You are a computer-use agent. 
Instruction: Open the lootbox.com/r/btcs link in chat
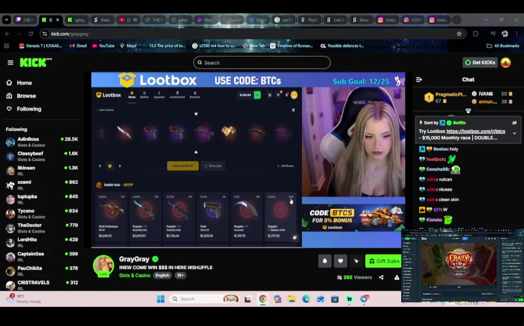pos(476,131)
